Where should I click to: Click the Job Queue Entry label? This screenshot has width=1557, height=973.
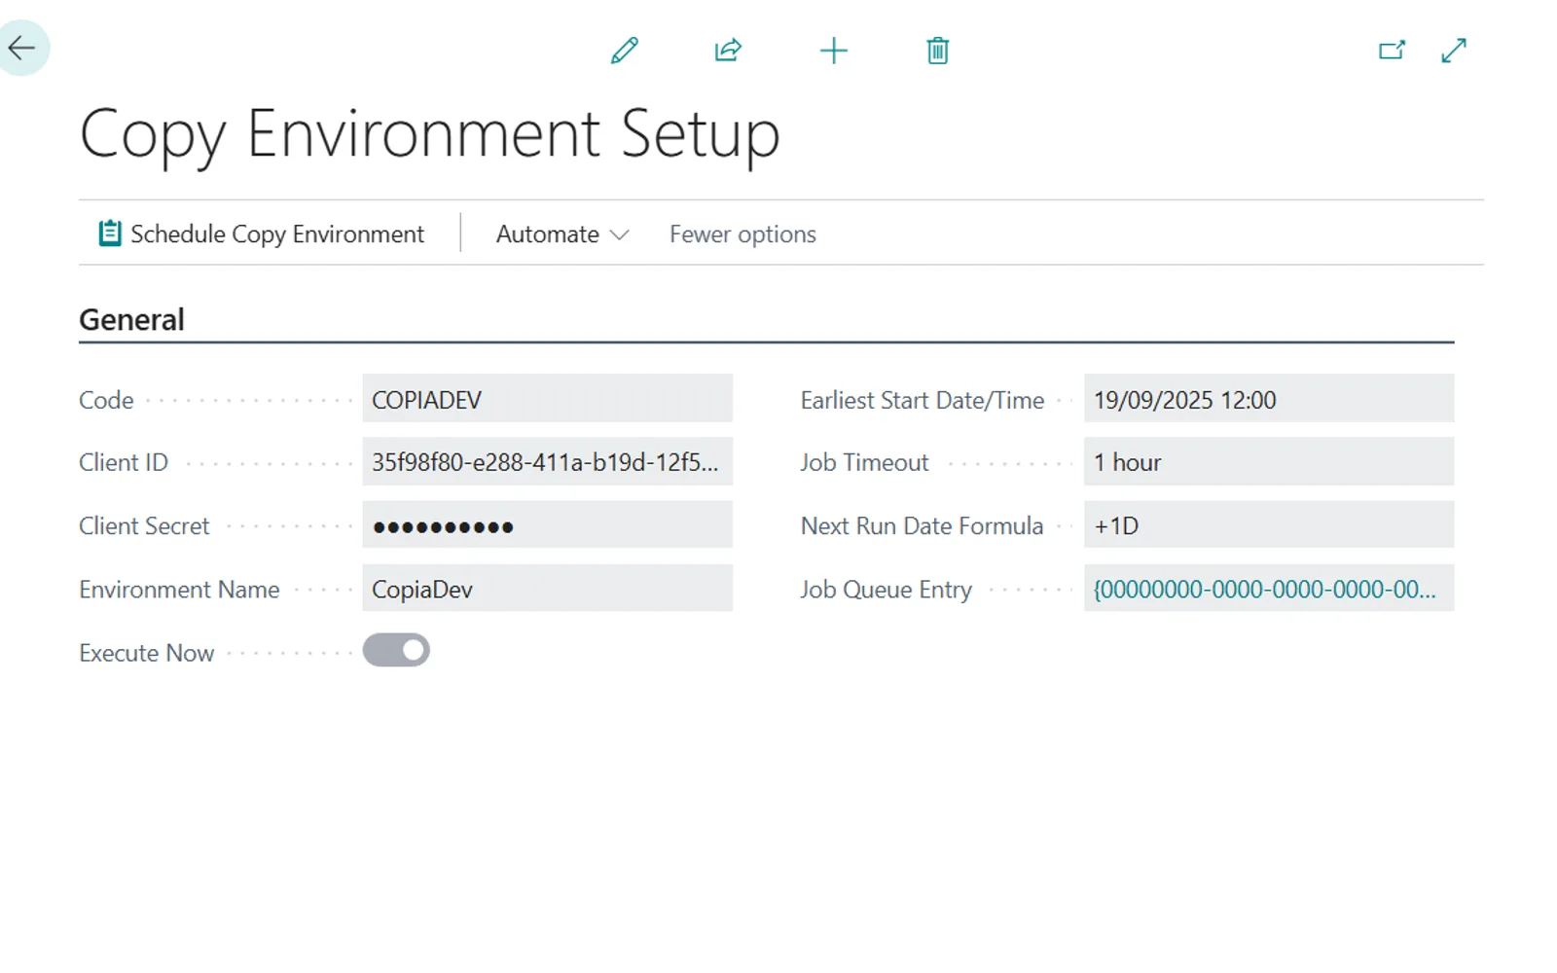pos(886,590)
